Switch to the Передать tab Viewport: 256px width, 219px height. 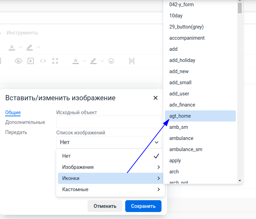tap(16, 132)
